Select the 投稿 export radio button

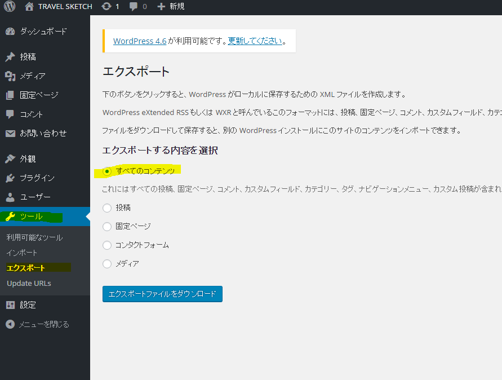[107, 208]
